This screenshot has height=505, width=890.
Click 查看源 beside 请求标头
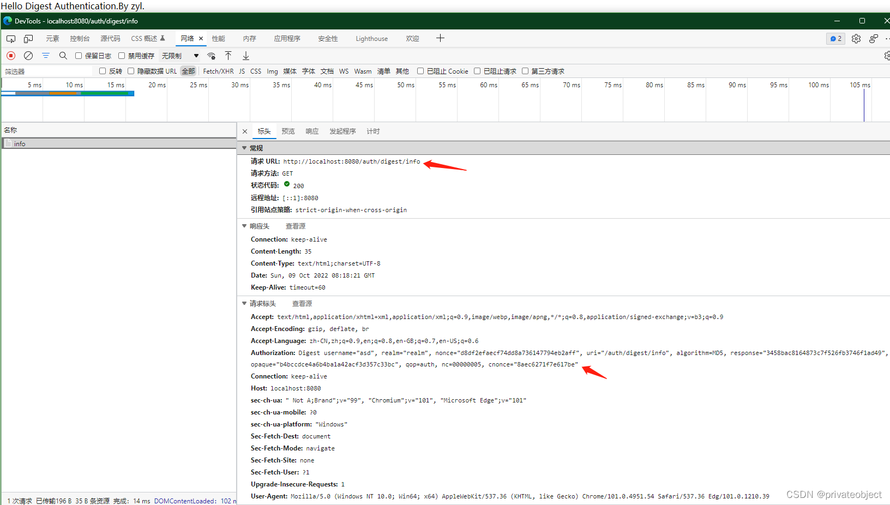click(x=302, y=303)
